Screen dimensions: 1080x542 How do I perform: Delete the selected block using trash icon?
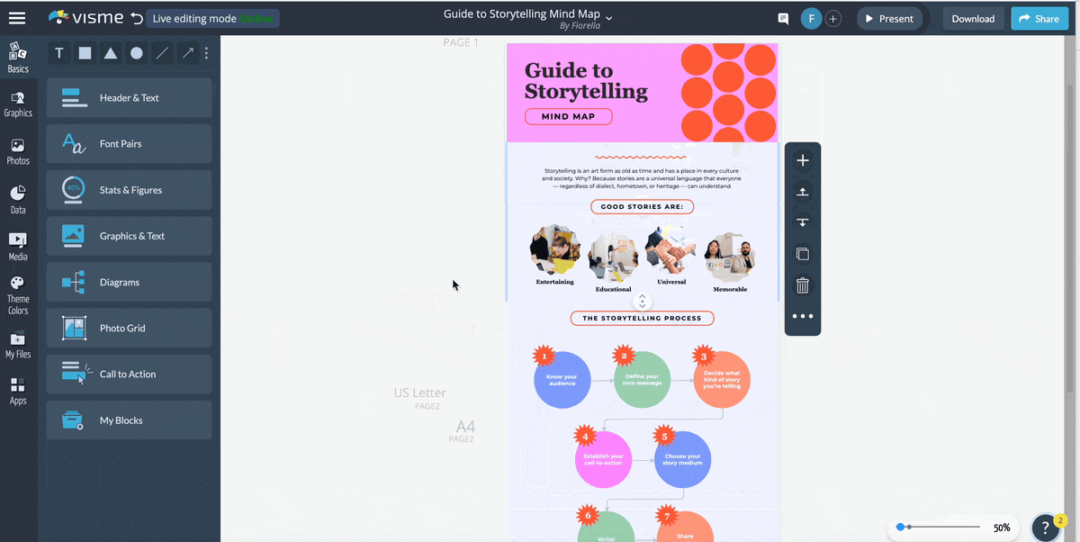[802, 285]
